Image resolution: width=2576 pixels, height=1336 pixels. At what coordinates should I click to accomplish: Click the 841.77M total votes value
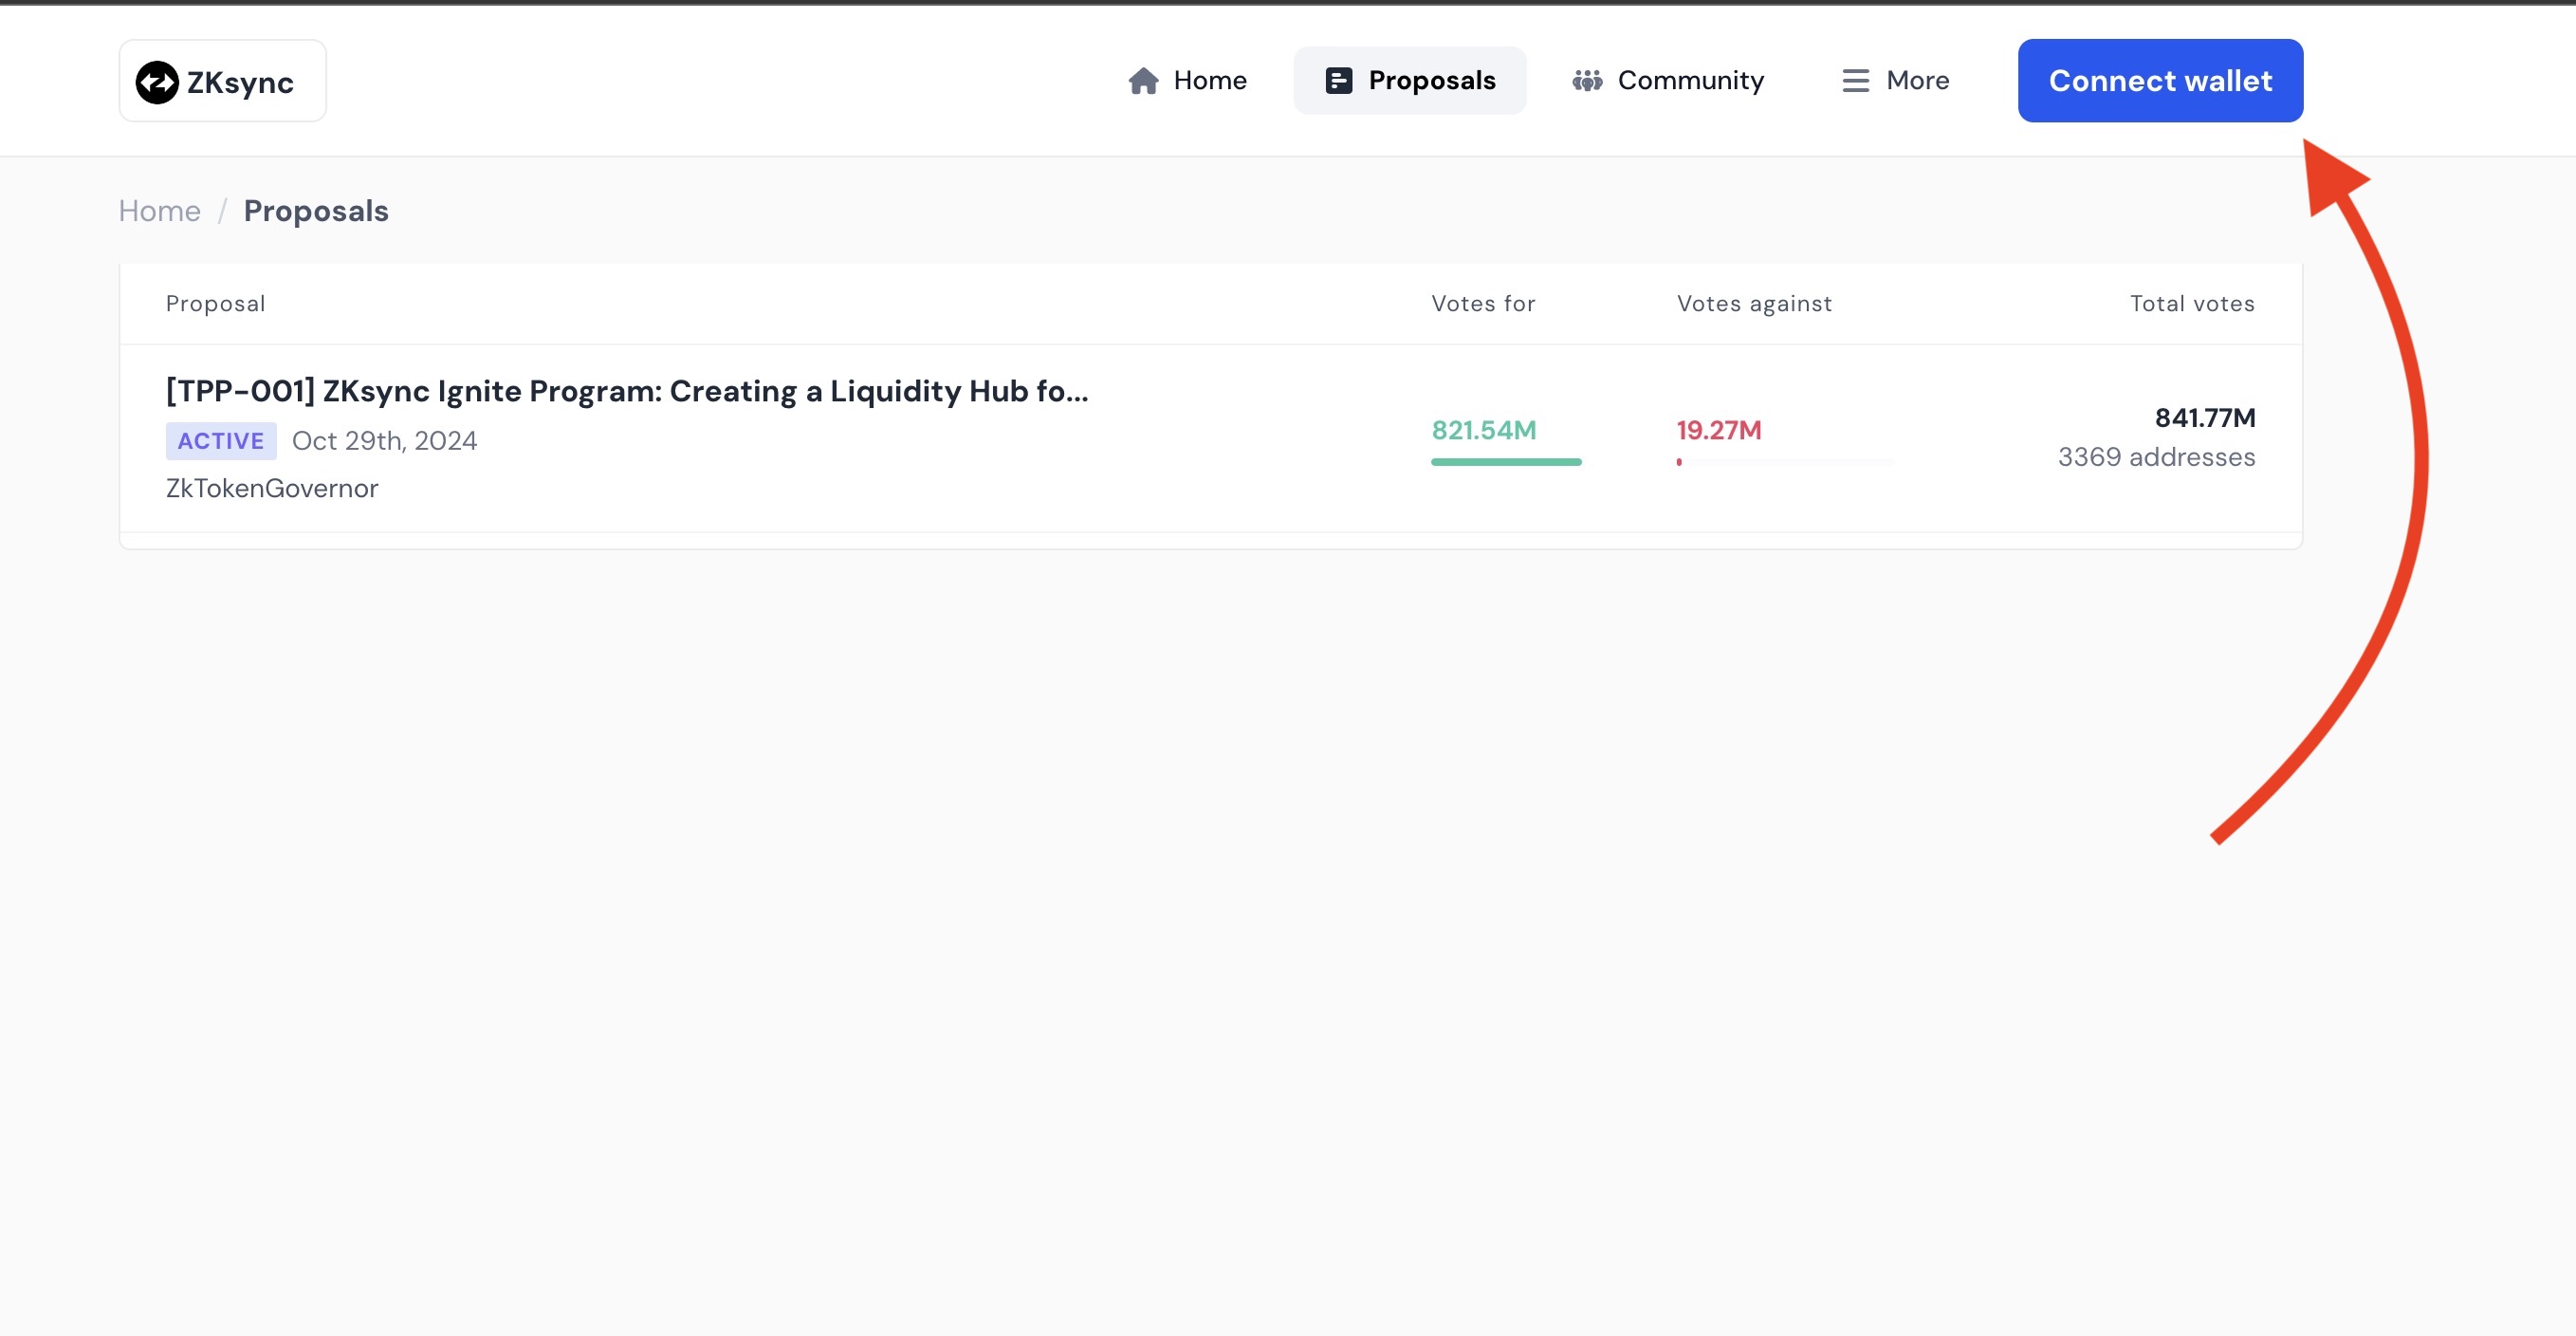click(x=2205, y=418)
